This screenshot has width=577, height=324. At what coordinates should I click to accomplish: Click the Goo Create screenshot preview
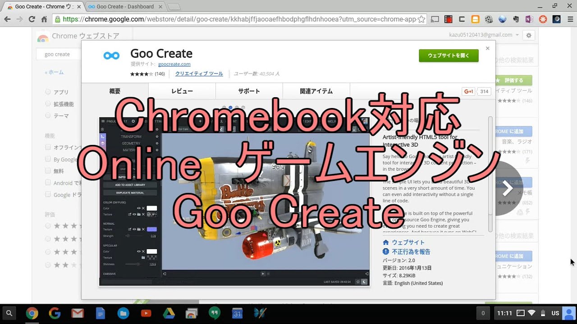pos(234,202)
